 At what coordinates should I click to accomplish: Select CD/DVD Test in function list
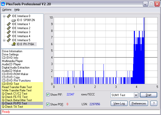[22, 84]
